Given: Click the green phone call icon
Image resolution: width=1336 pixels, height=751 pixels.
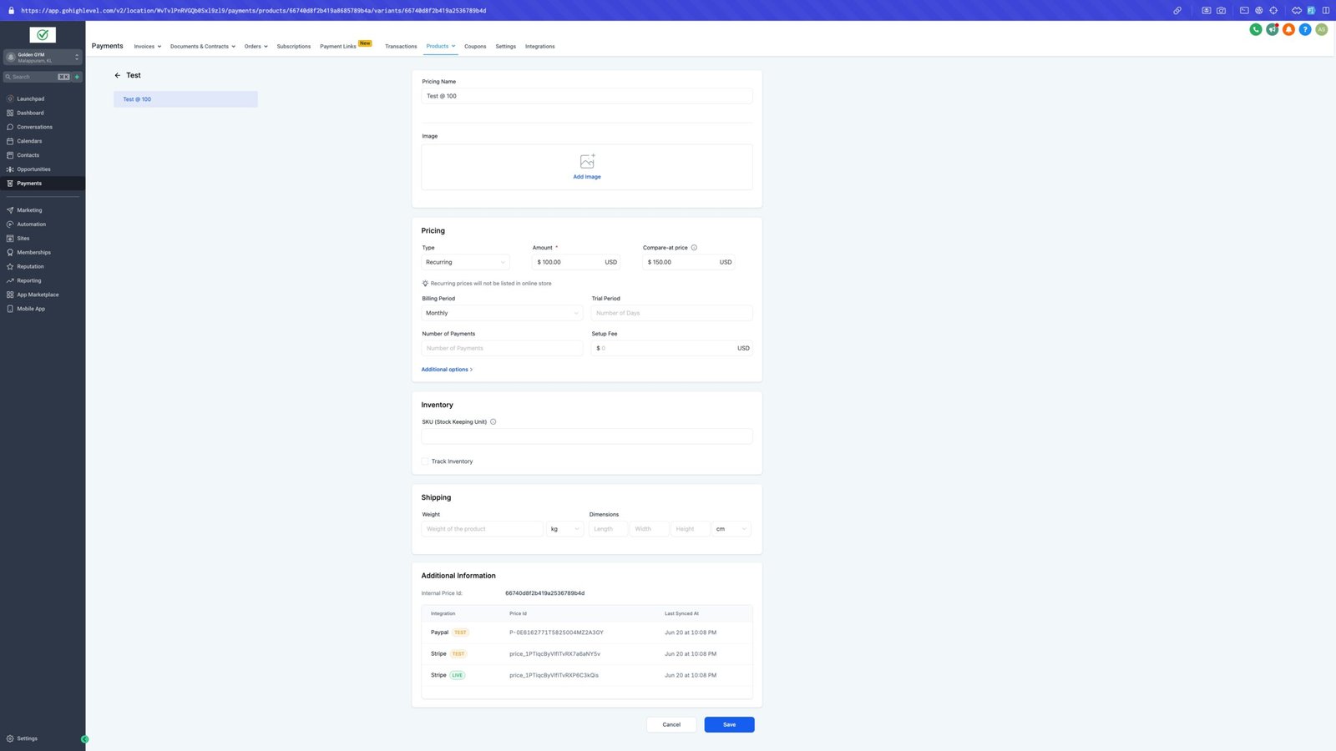Looking at the screenshot, I should [x=1255, y=29].
